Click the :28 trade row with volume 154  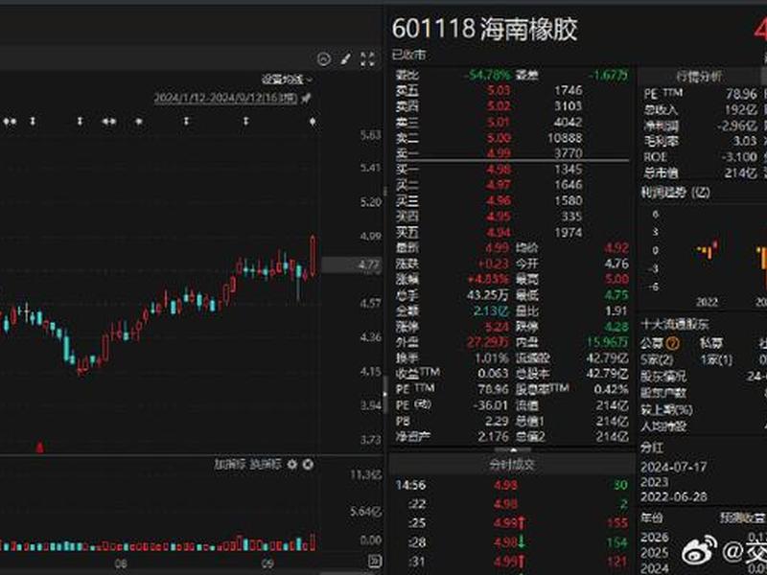coord(512,542)
